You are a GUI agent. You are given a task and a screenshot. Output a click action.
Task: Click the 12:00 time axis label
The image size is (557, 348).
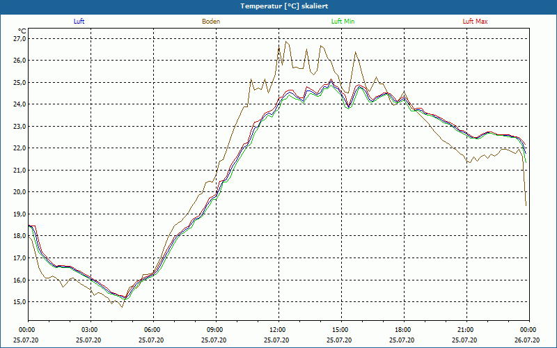pos(278,330)
